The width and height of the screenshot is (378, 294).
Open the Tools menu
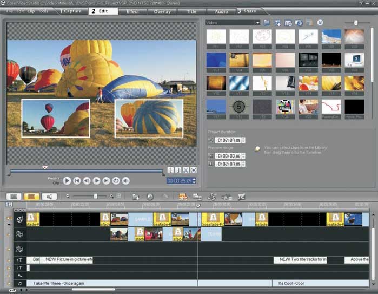43,11
